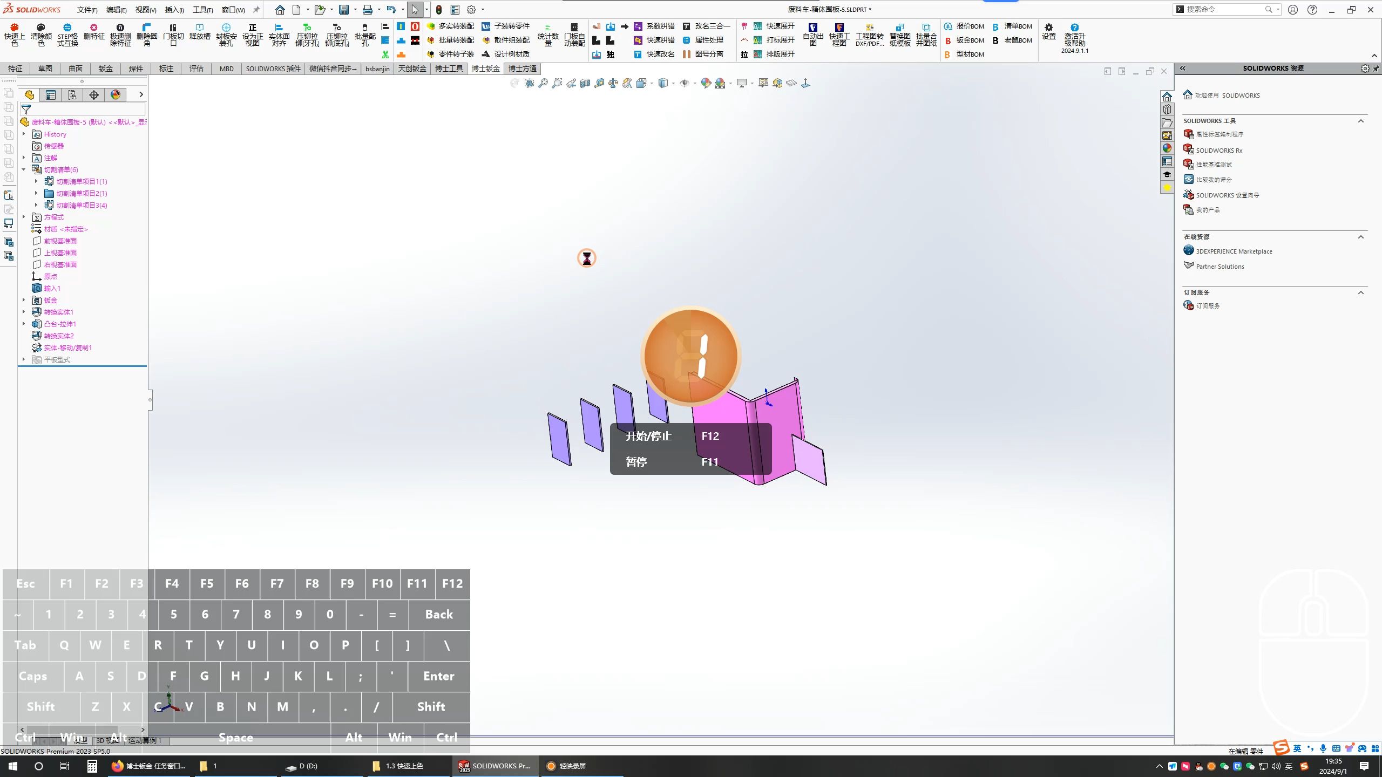Click the Edit Appearance color ball icon
The width and height of the screenshot is (1382, 777).
(x=706, y=83)
